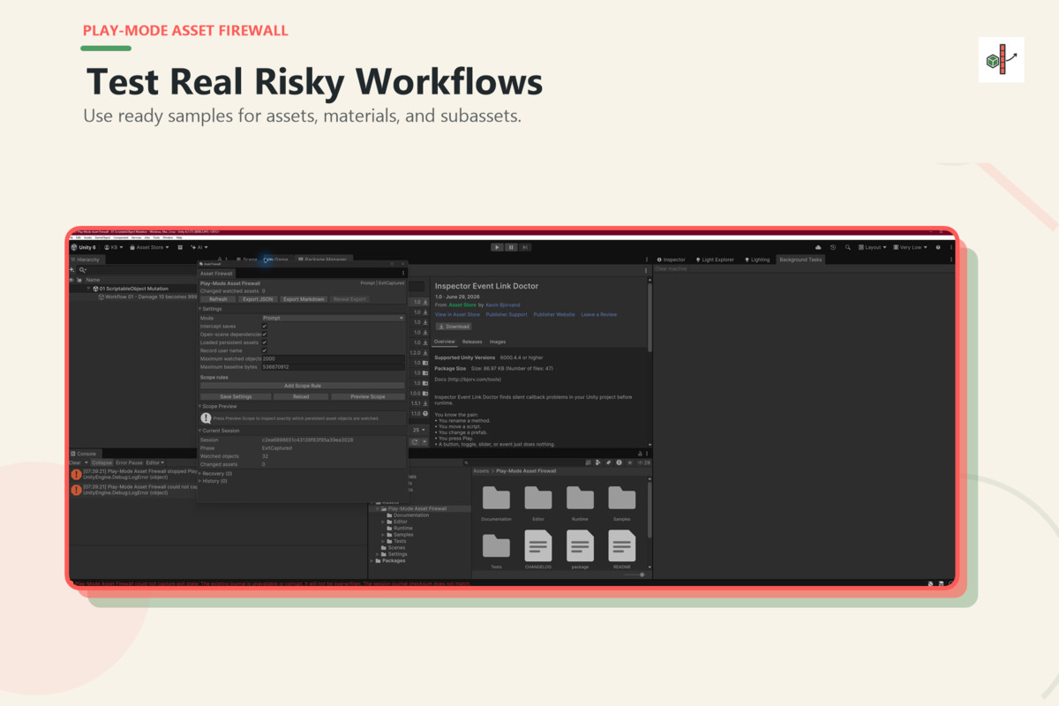Select the Inspector tab
The height and width of the screenshot is (706, 1059).
click(671, 259)
